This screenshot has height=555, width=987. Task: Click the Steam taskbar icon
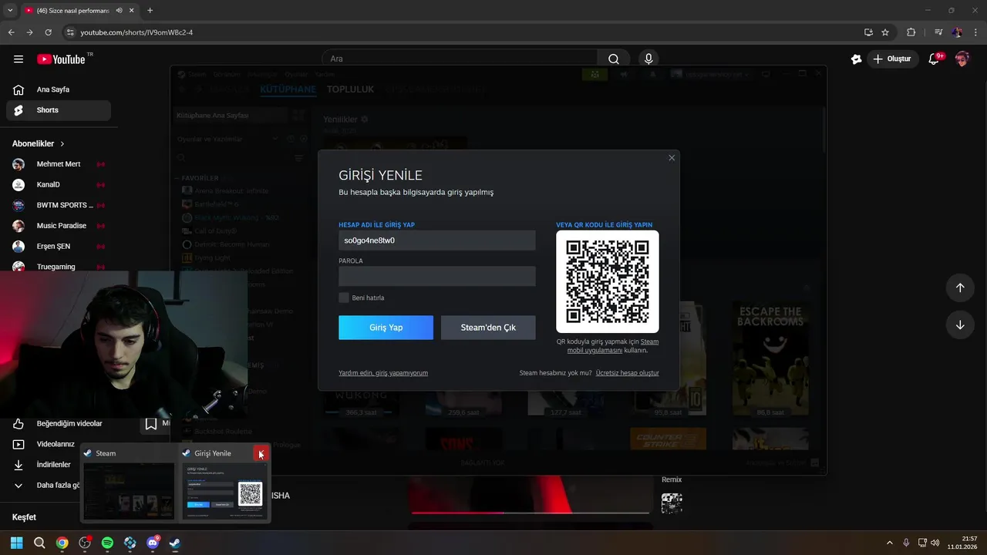[x=175, y=543]
